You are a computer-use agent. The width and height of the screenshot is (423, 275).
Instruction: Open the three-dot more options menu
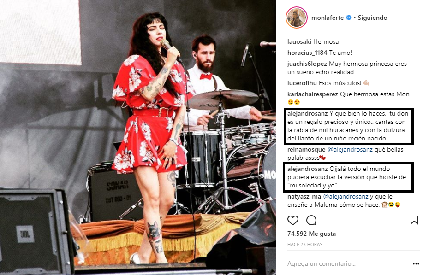(416, 264)
